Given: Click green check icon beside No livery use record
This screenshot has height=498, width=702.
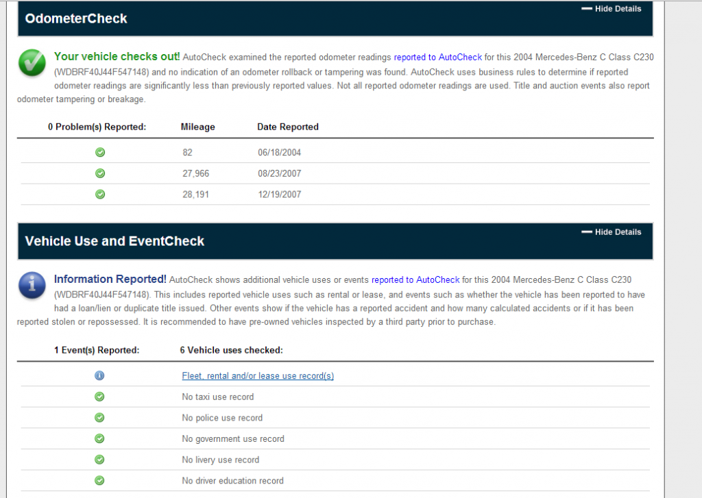Looking at the screenshot, I should (x=99, y=460).
